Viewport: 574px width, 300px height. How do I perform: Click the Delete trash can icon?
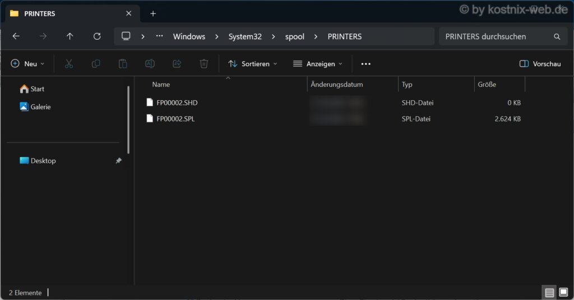[204, 64]
